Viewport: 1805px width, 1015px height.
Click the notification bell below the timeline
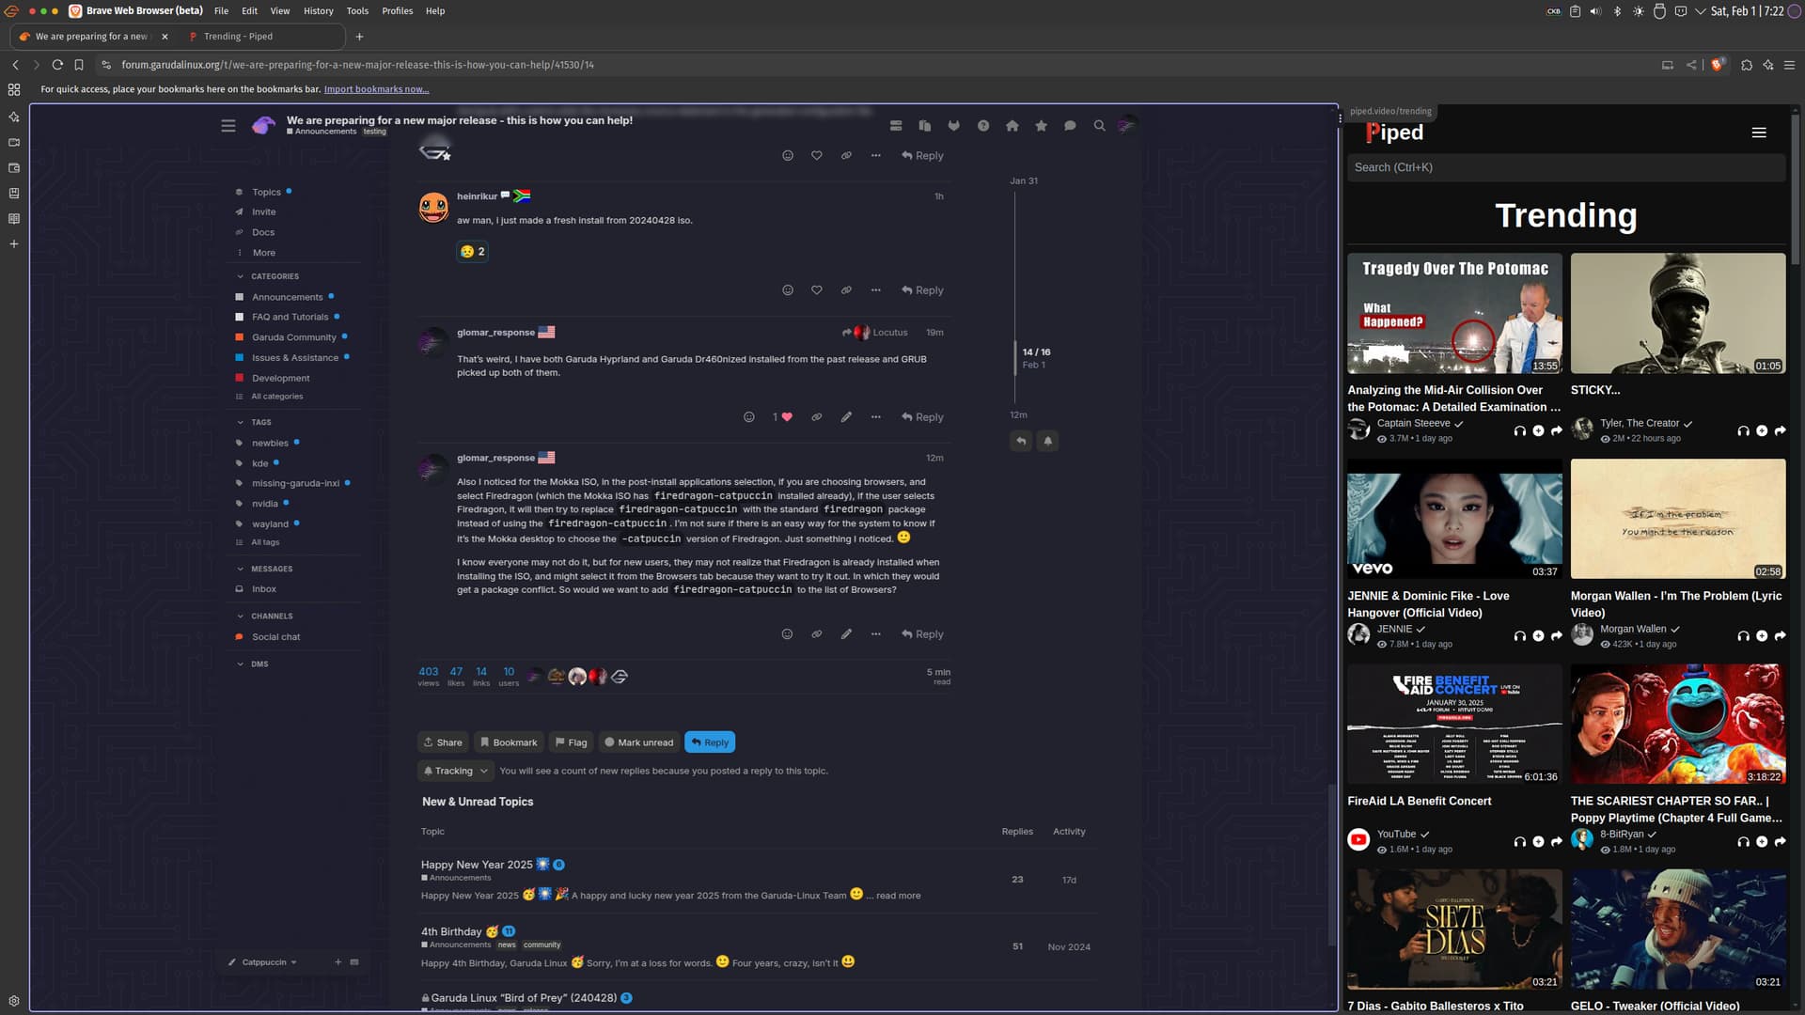point(1047,441)
